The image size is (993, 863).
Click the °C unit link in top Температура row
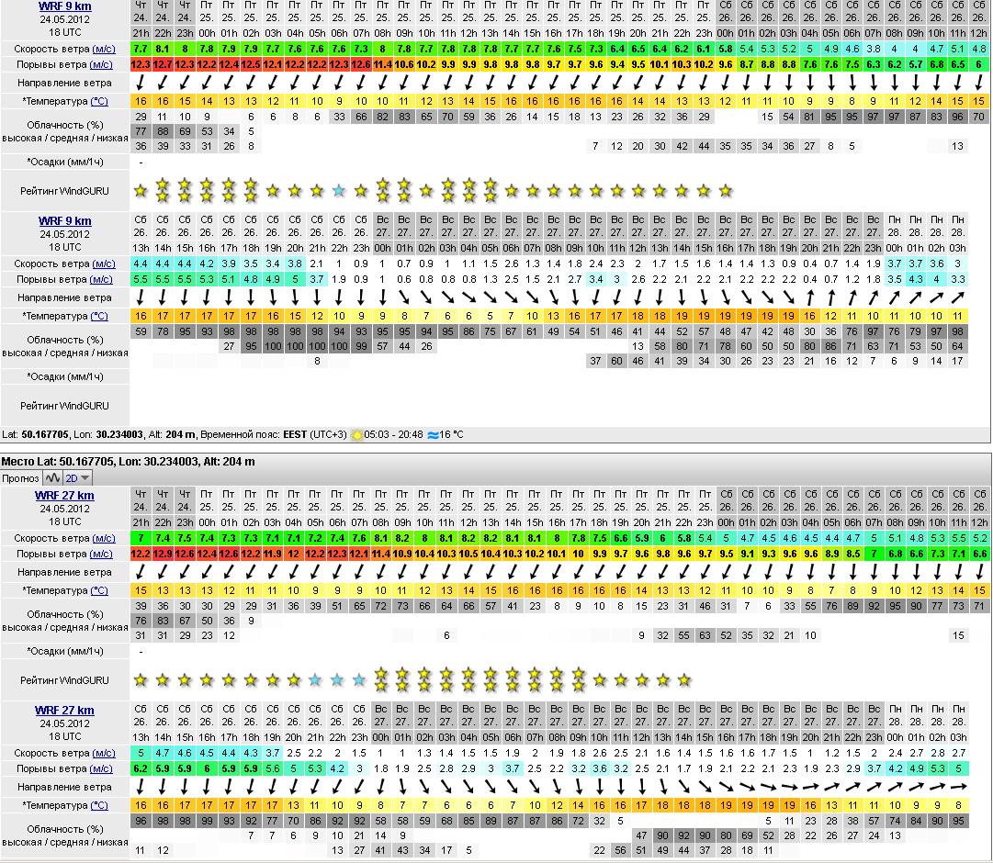(98, 101)
